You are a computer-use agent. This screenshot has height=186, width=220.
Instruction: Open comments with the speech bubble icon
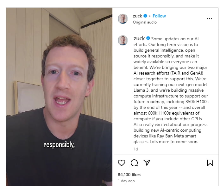click(x=134, y=163)
